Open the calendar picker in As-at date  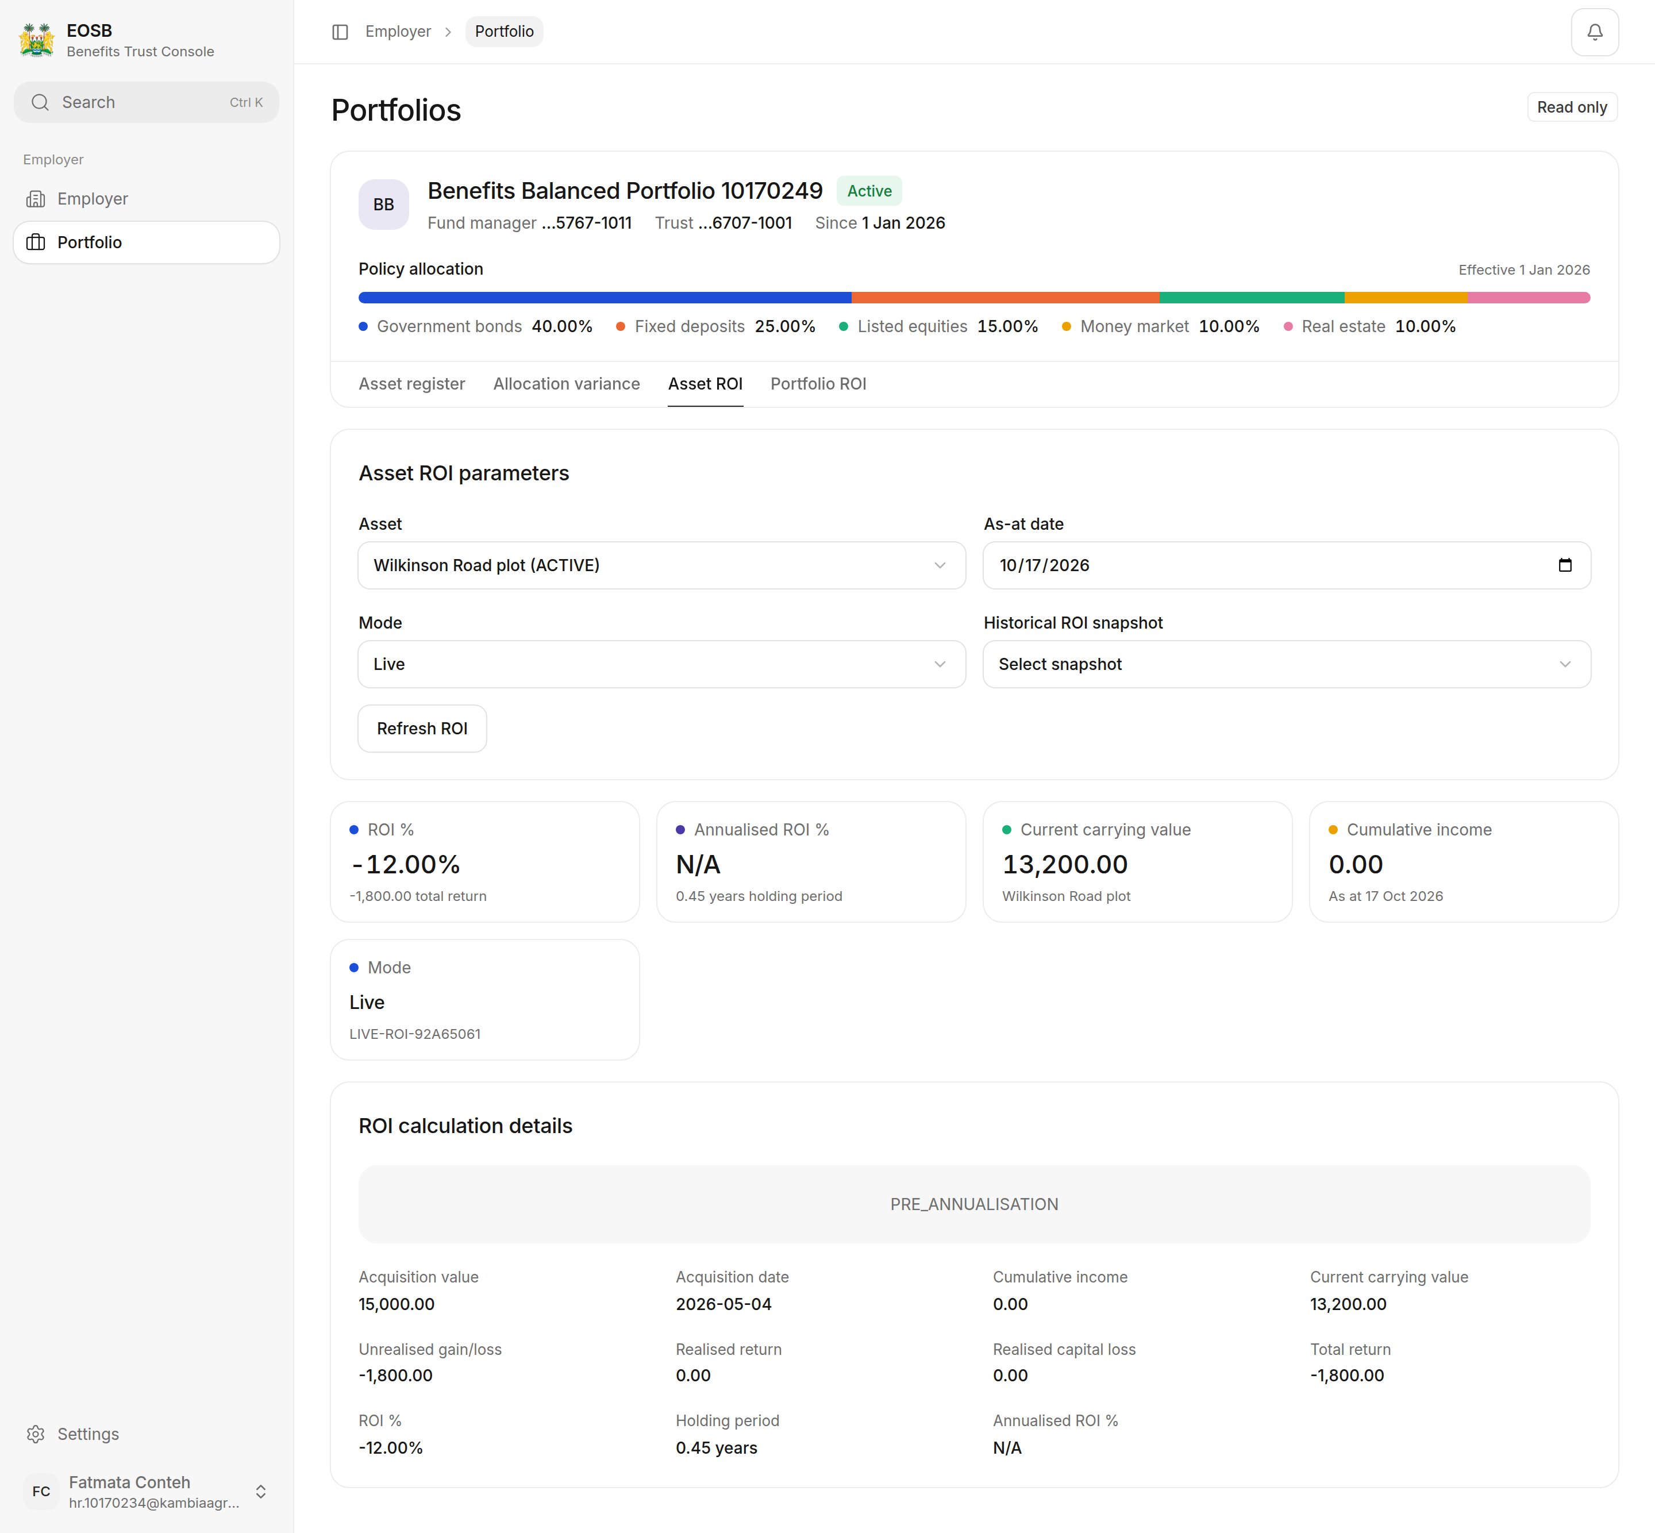pos(1565,566)
